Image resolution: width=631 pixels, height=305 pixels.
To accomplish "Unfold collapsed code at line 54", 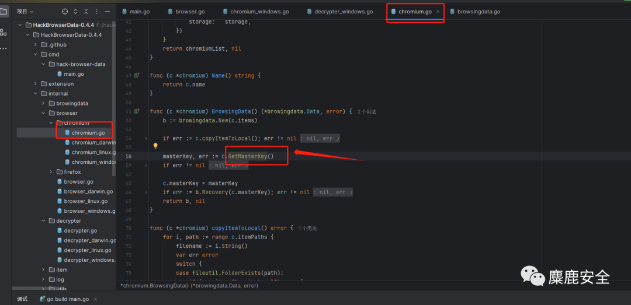I will pyautogui.click(x=146, y=138).
